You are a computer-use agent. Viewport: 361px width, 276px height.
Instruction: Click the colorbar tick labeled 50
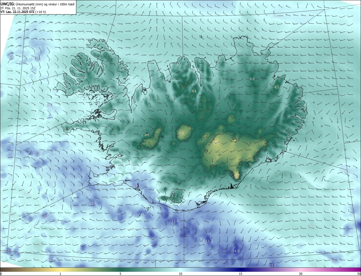click(359, 274)
